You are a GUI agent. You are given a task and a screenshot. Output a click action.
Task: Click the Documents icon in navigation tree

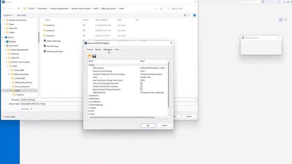(7, 46)
